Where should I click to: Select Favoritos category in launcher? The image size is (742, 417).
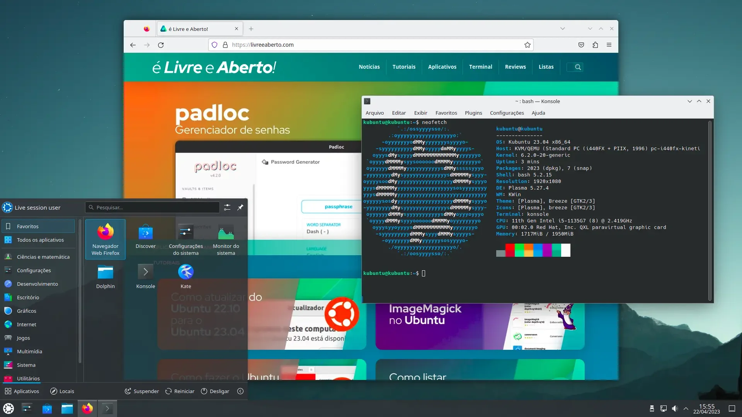[38, 226]
